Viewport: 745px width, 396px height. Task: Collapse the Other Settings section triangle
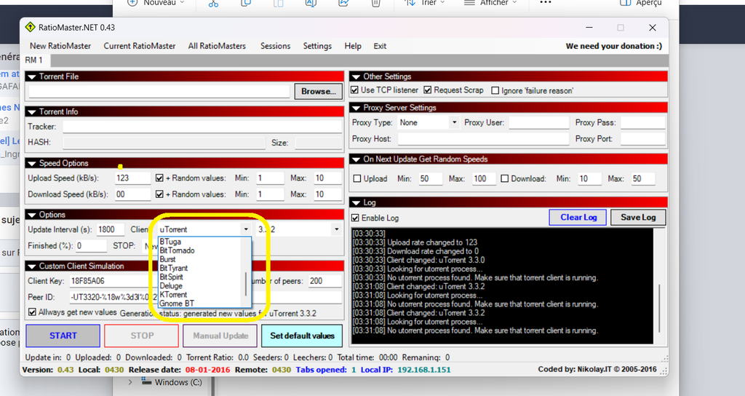tap(356, 76)
